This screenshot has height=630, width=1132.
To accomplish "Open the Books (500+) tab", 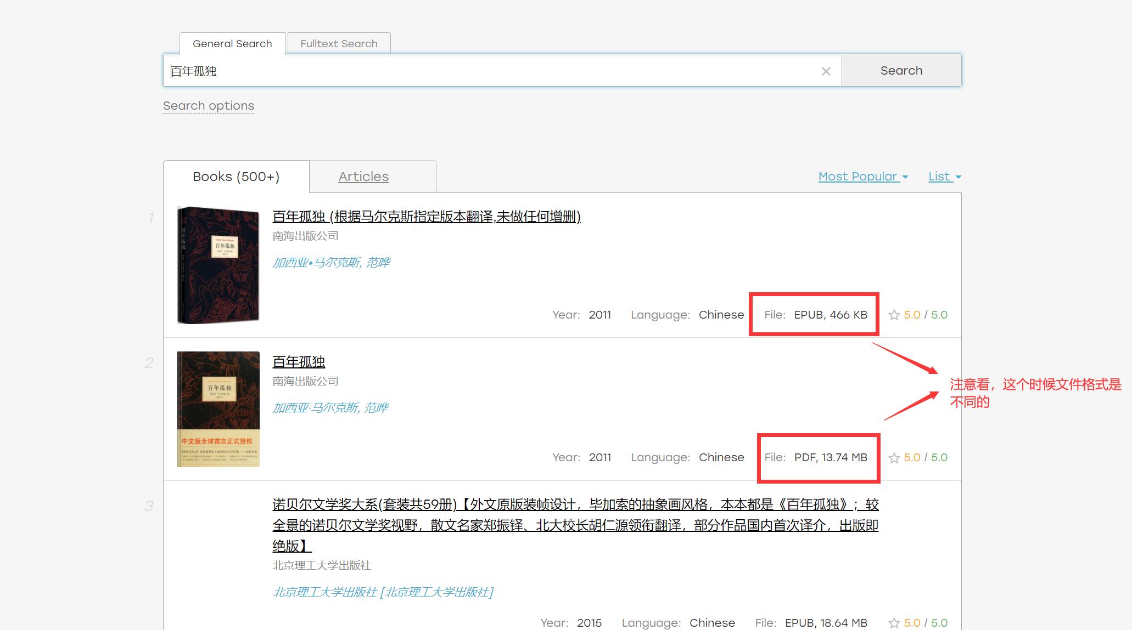I will (x=236, y=176).
